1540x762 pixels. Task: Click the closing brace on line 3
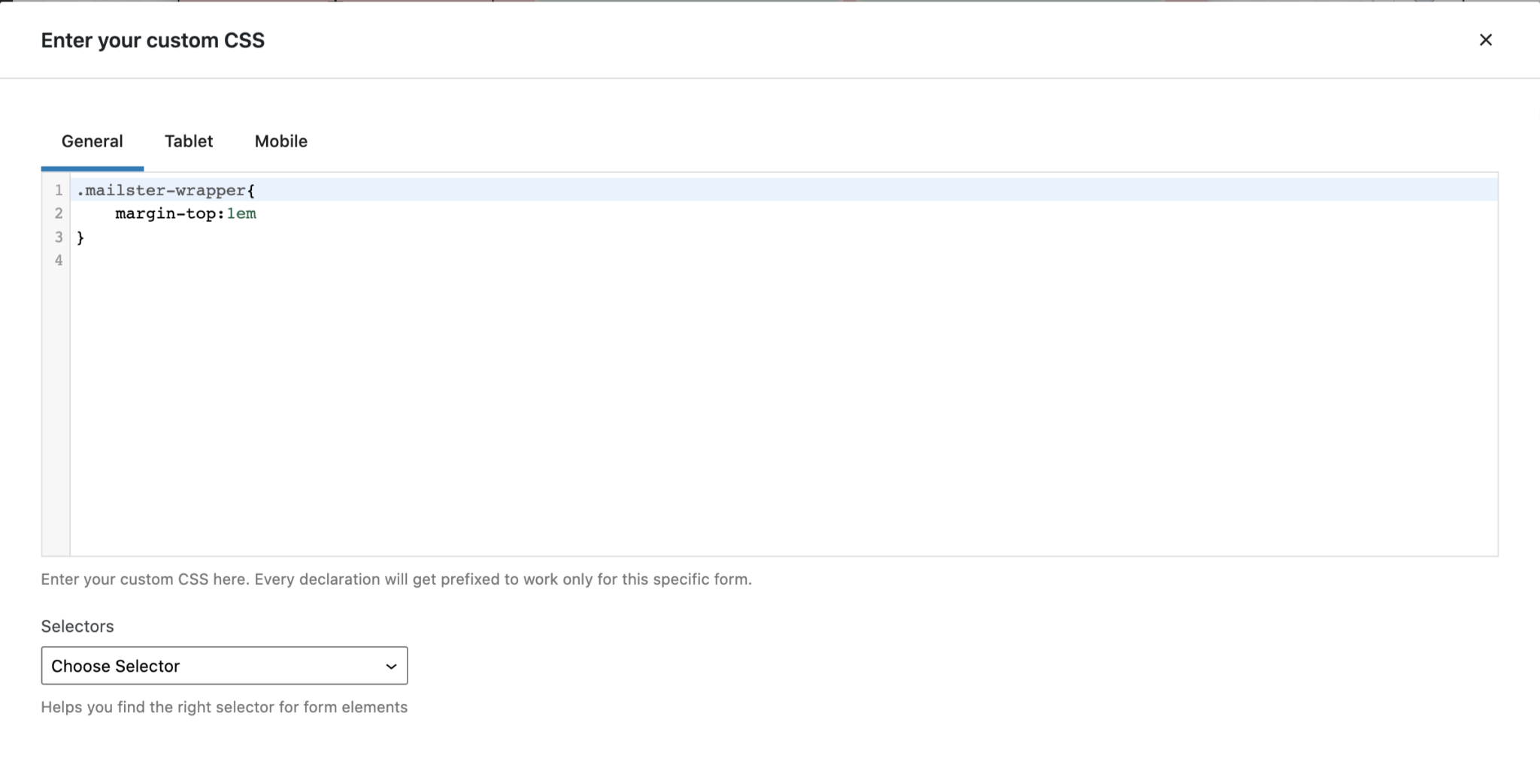coord(80,237)
